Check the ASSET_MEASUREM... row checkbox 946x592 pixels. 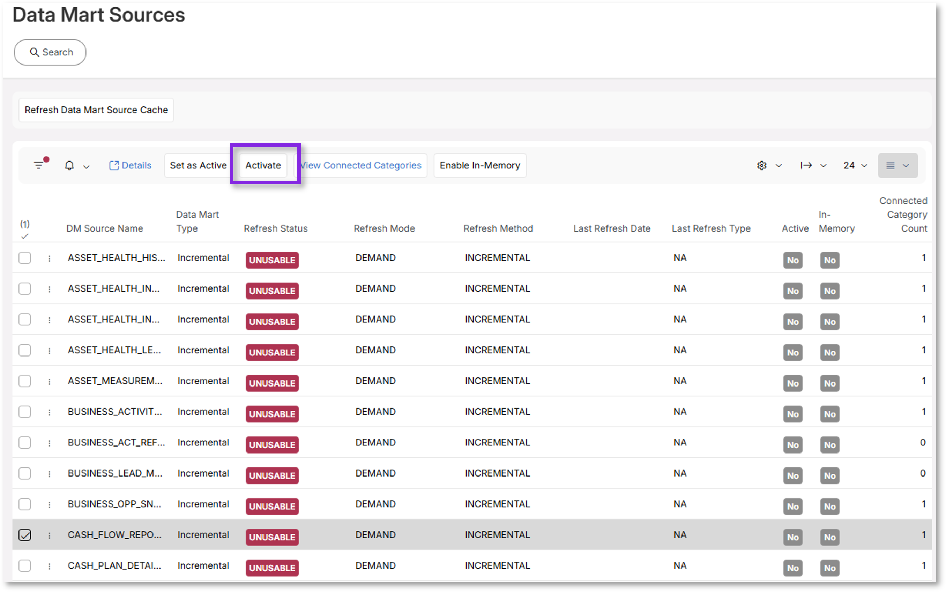[x=25, y=381]
